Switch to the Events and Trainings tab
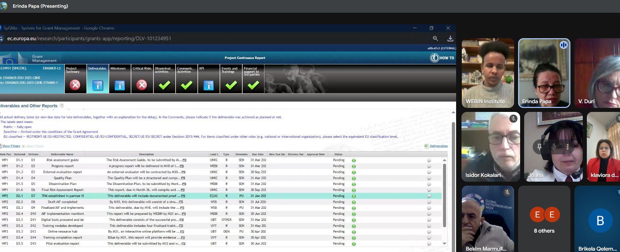The height and width of the screenshot is (252, 620). 231,79
